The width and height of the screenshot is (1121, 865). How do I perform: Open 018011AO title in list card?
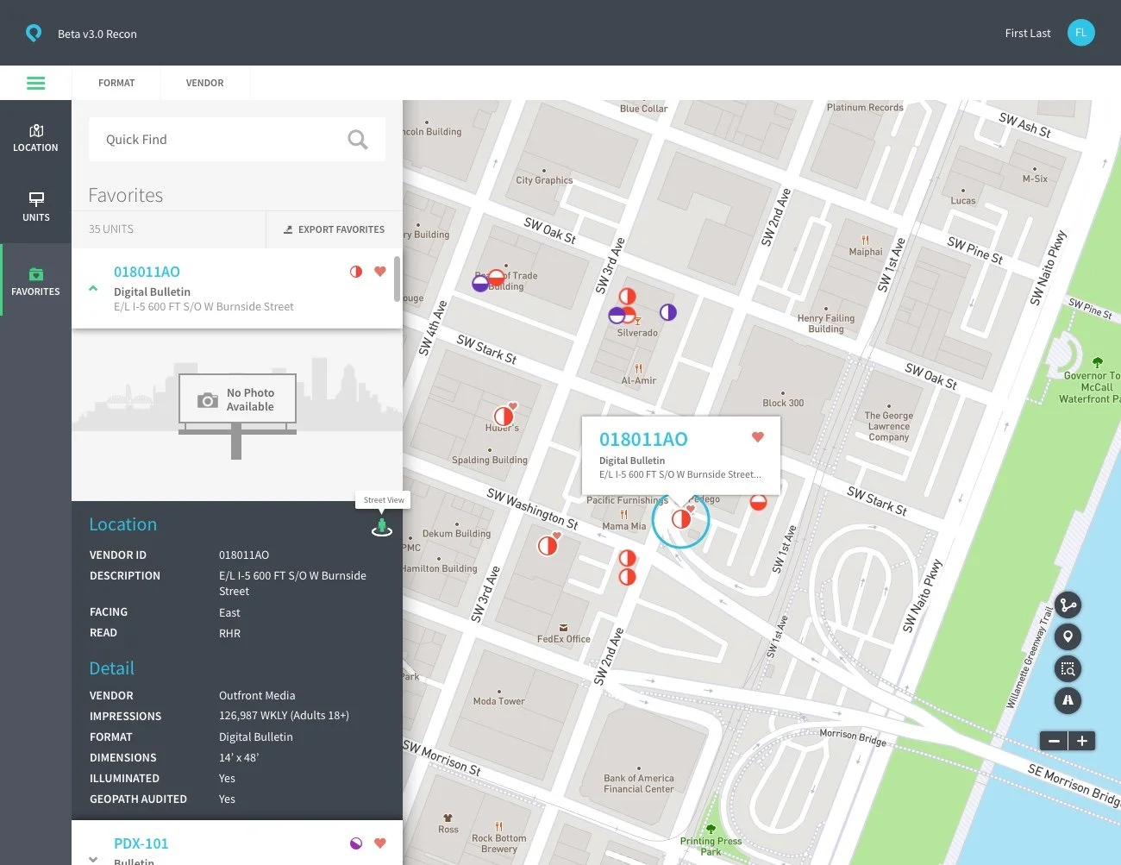tap(147, 272)
